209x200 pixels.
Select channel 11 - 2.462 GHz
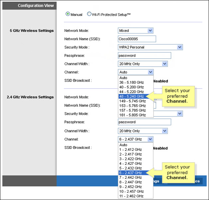pyautogui.click(x=131, y=196)
